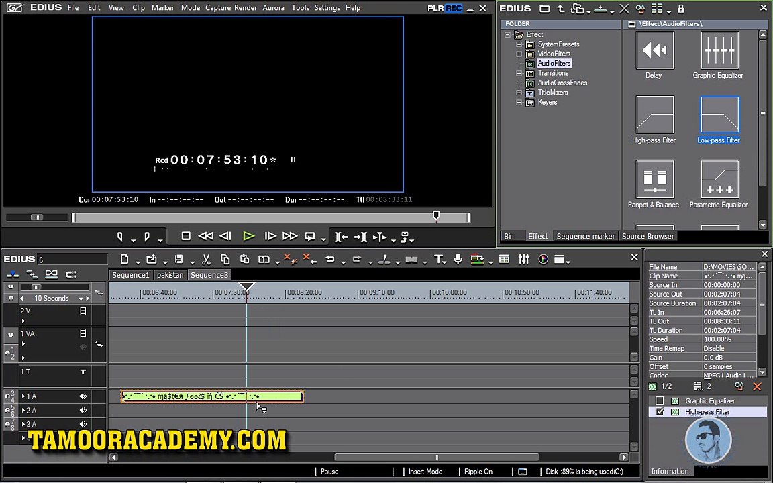Step to previous frame
Image resolution: width=773 pixels, height=483 pixels.
225,237
